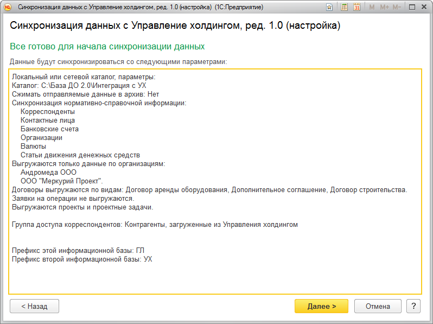The width and height of the screenshot is (433, 324).
Task: Open the calendar icon in title bar
Action: click(x=357, y=7)
